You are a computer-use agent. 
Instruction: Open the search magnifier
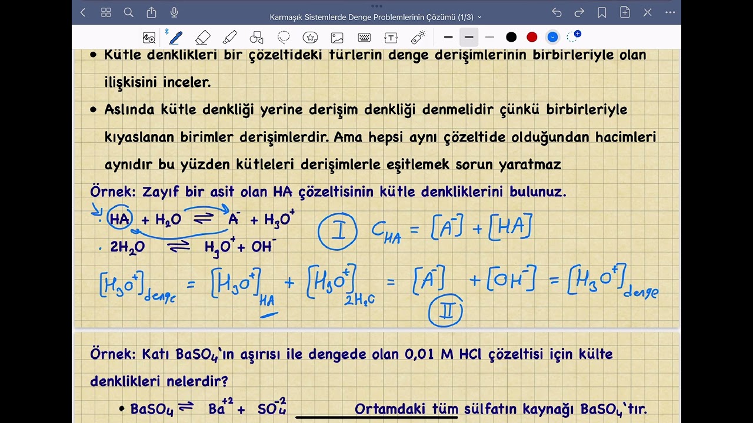(129, 12)
